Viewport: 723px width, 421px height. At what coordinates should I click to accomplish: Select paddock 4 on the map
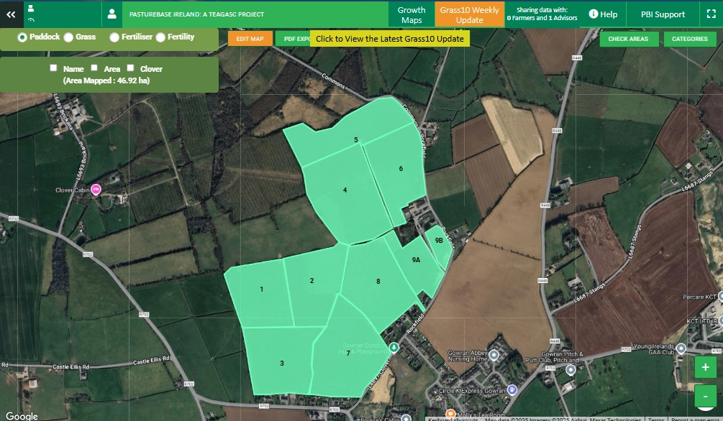[345, 190]
